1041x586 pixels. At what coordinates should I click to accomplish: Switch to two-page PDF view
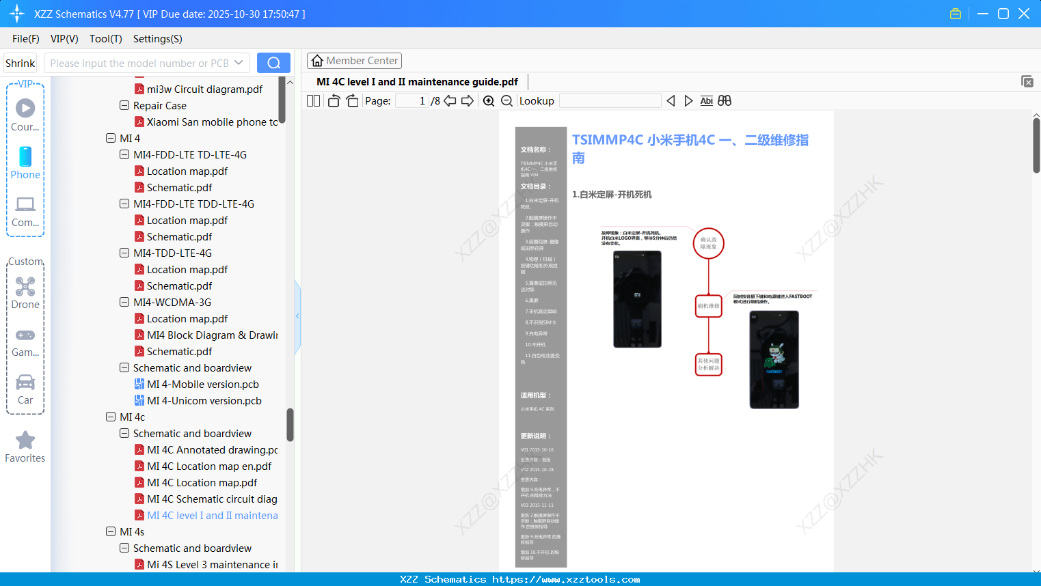point(312,100)
